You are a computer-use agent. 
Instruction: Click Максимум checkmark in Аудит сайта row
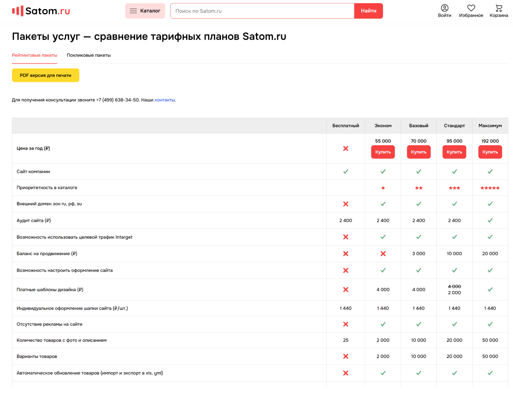click(490, 221)
